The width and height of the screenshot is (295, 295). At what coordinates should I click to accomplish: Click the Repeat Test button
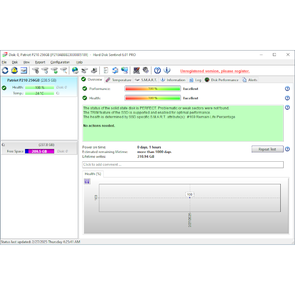tap(267, 149)
